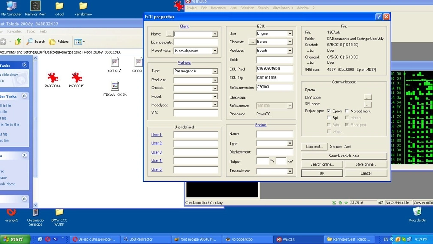The height and width of the screenshot is (244, 433).
Task: Toggle Bdm checkbox
Action: tap(329, 124)
